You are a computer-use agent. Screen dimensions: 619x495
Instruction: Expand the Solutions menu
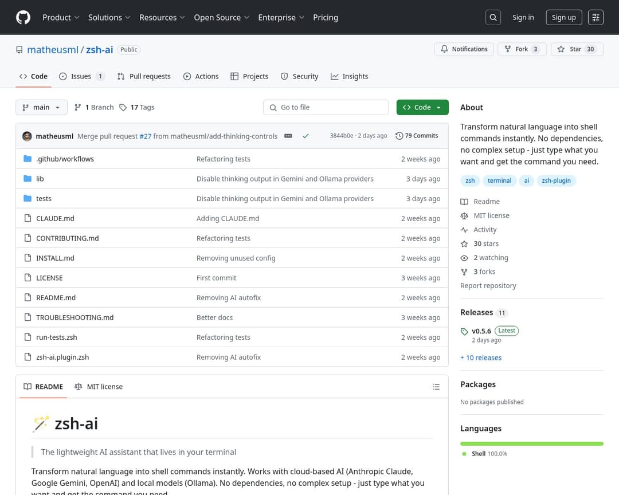tap(109, 17)
